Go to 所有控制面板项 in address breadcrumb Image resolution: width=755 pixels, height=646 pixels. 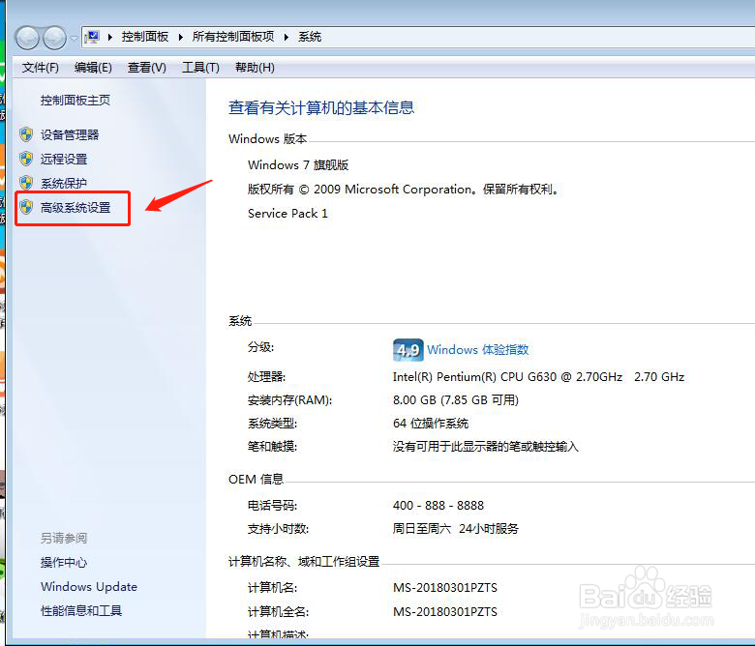(x=233, y=37)
